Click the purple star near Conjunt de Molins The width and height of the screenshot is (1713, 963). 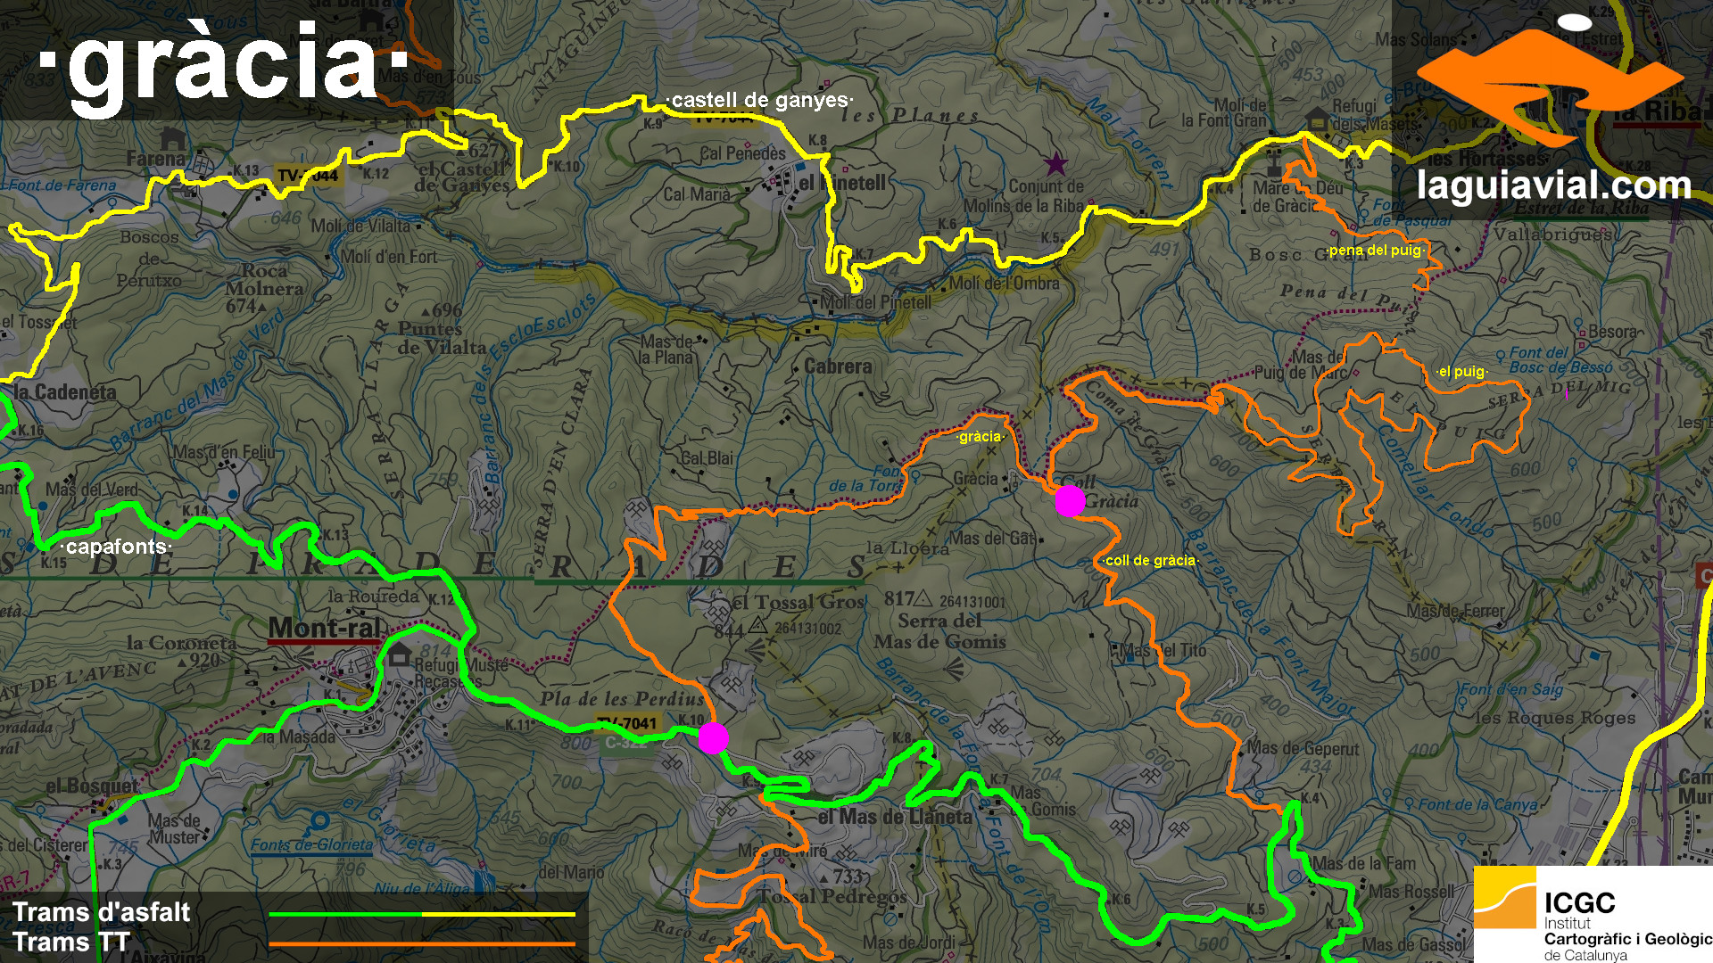click(1055, 164)
